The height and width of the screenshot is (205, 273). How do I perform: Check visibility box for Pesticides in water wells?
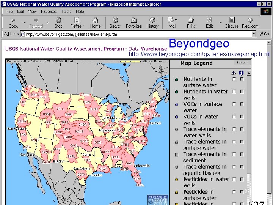pos(234,179)
